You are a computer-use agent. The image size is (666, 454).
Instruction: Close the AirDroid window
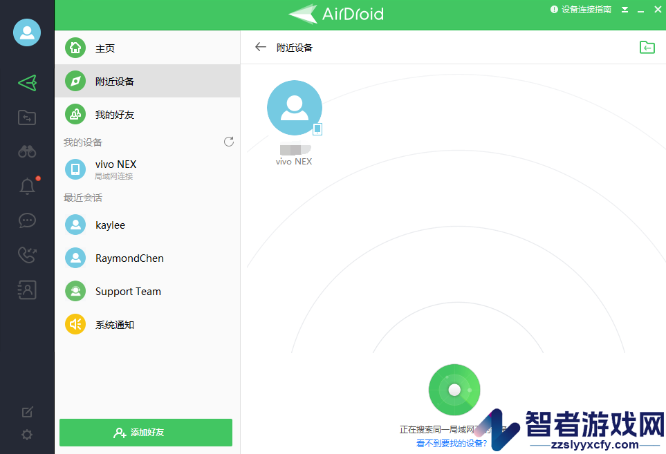coord(658,10)
